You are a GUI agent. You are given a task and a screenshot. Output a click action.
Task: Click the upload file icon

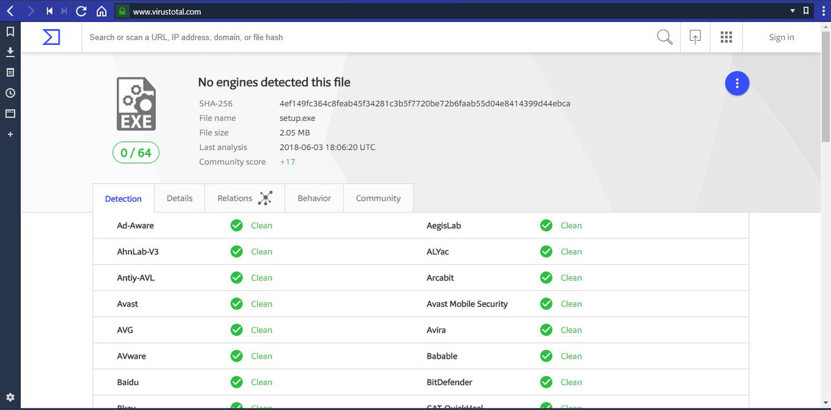pyautogui.click(x=695, y=37)
